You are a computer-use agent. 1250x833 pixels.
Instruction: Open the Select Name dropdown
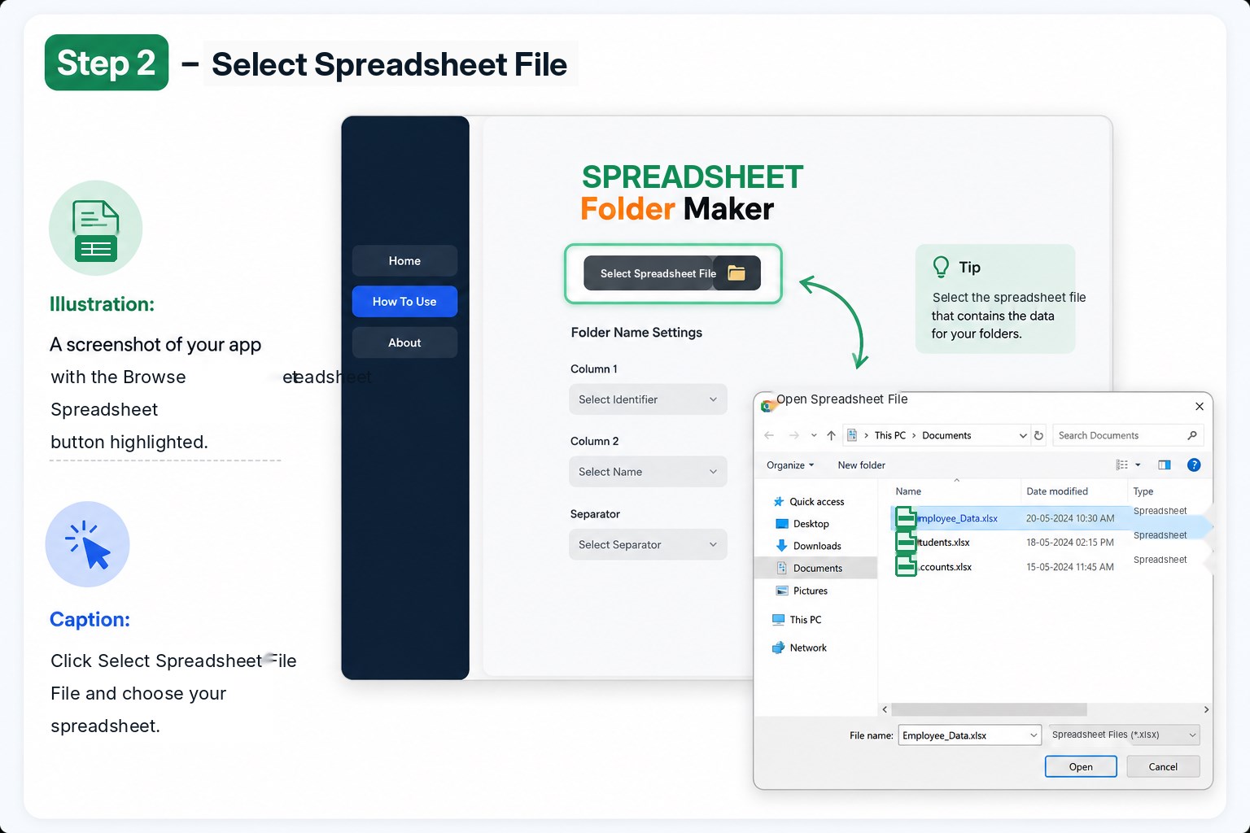click(x=648, y=472)
